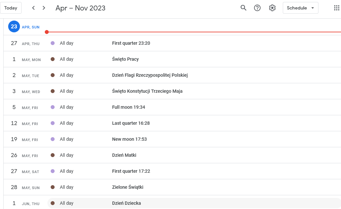Jump to Today button
341x209 pixels.
[11, 8]
